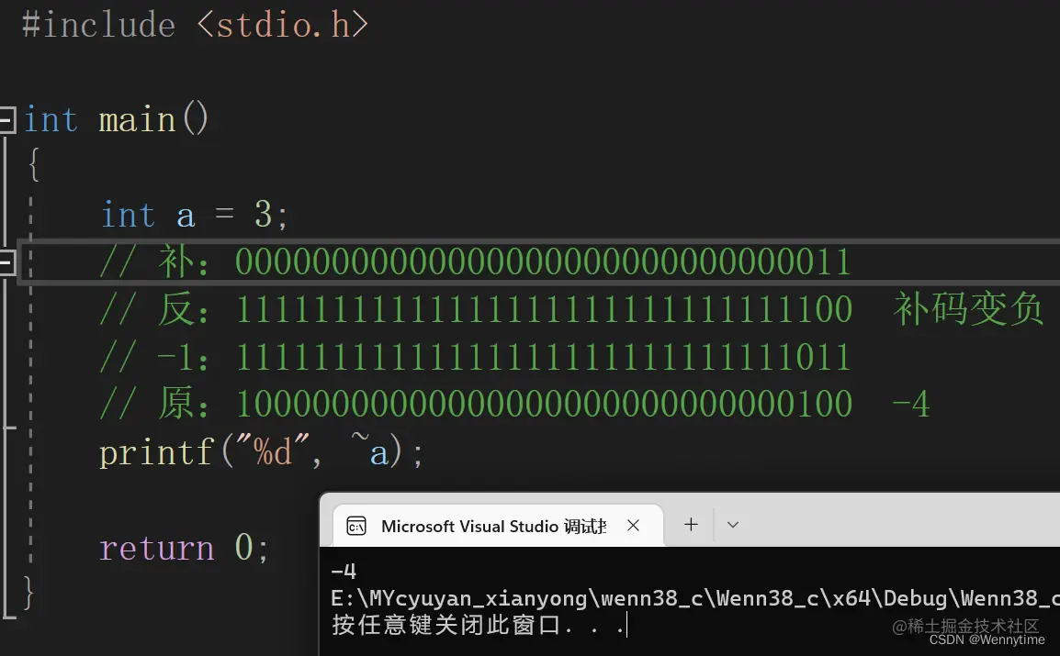Click the 补码变负 comment text

click(968, 309)
